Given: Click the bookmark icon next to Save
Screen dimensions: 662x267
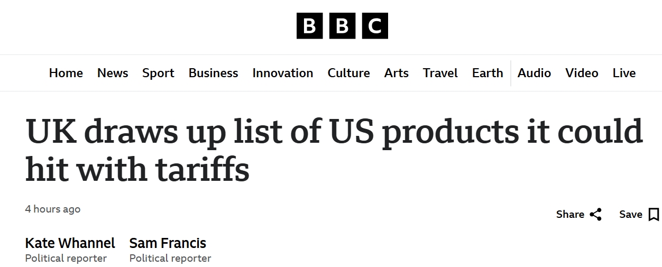Looking at the screenshot, I should [x=654, y=214].
